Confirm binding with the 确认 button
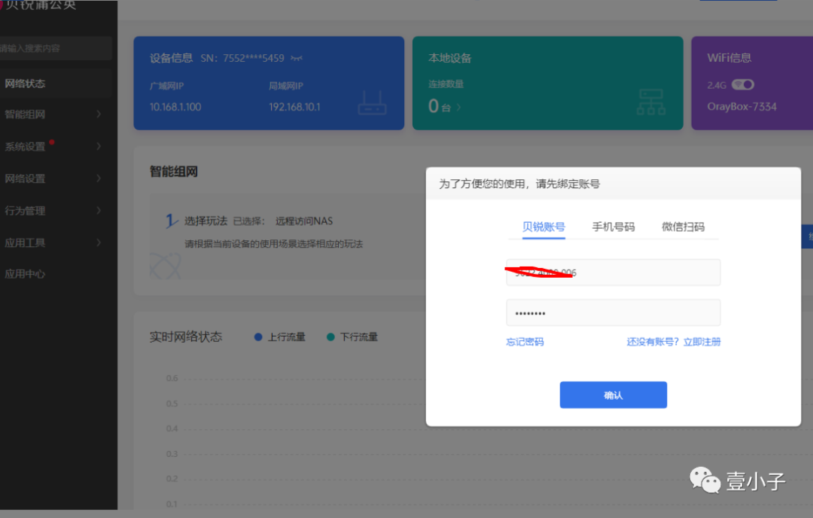 614,395
